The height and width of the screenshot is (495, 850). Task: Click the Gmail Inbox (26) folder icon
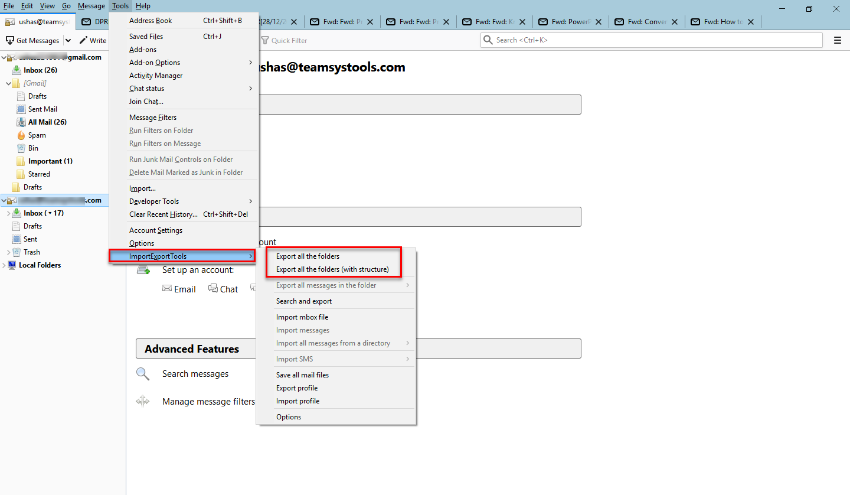tap(17, 70)
